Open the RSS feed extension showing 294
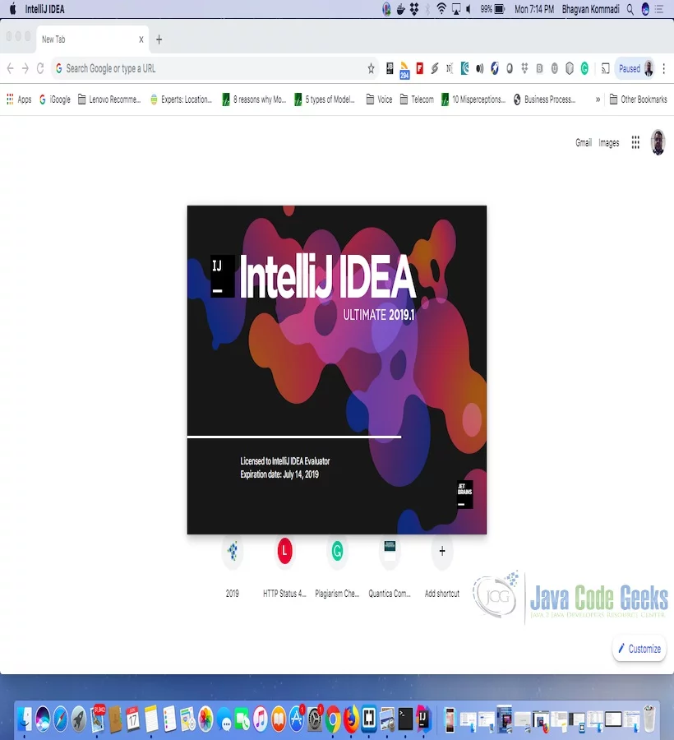Viewport: 674px width, 740px height. point(404,70)
